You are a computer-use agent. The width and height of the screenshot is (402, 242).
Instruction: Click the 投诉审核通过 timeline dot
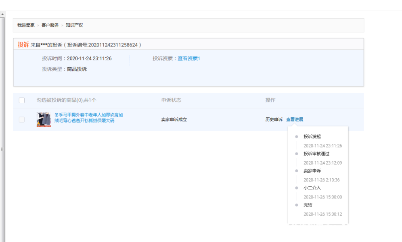tap(297, 154)
